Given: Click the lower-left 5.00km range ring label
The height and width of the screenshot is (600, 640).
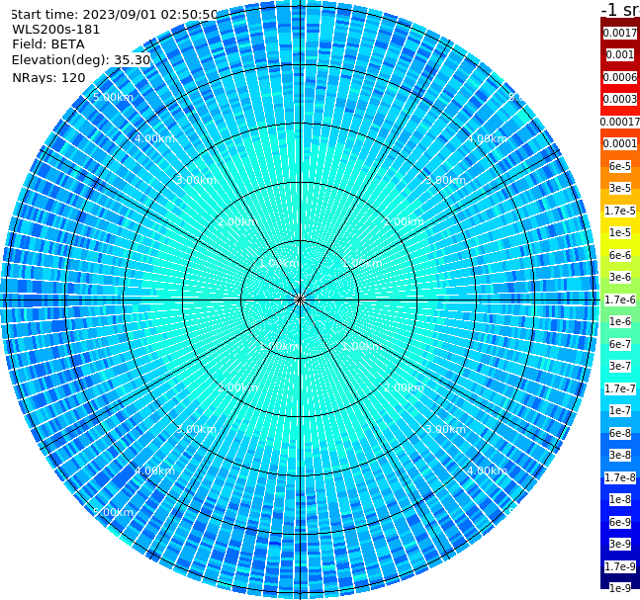Looking at the screenshot, I should (x=113, y=512).
